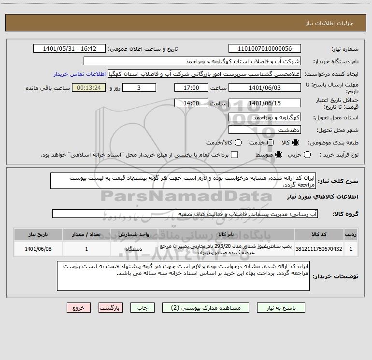Click the request creator field غلامحسن گشتاسب
The image size is (372, 360).
click(x=204, y=74)
